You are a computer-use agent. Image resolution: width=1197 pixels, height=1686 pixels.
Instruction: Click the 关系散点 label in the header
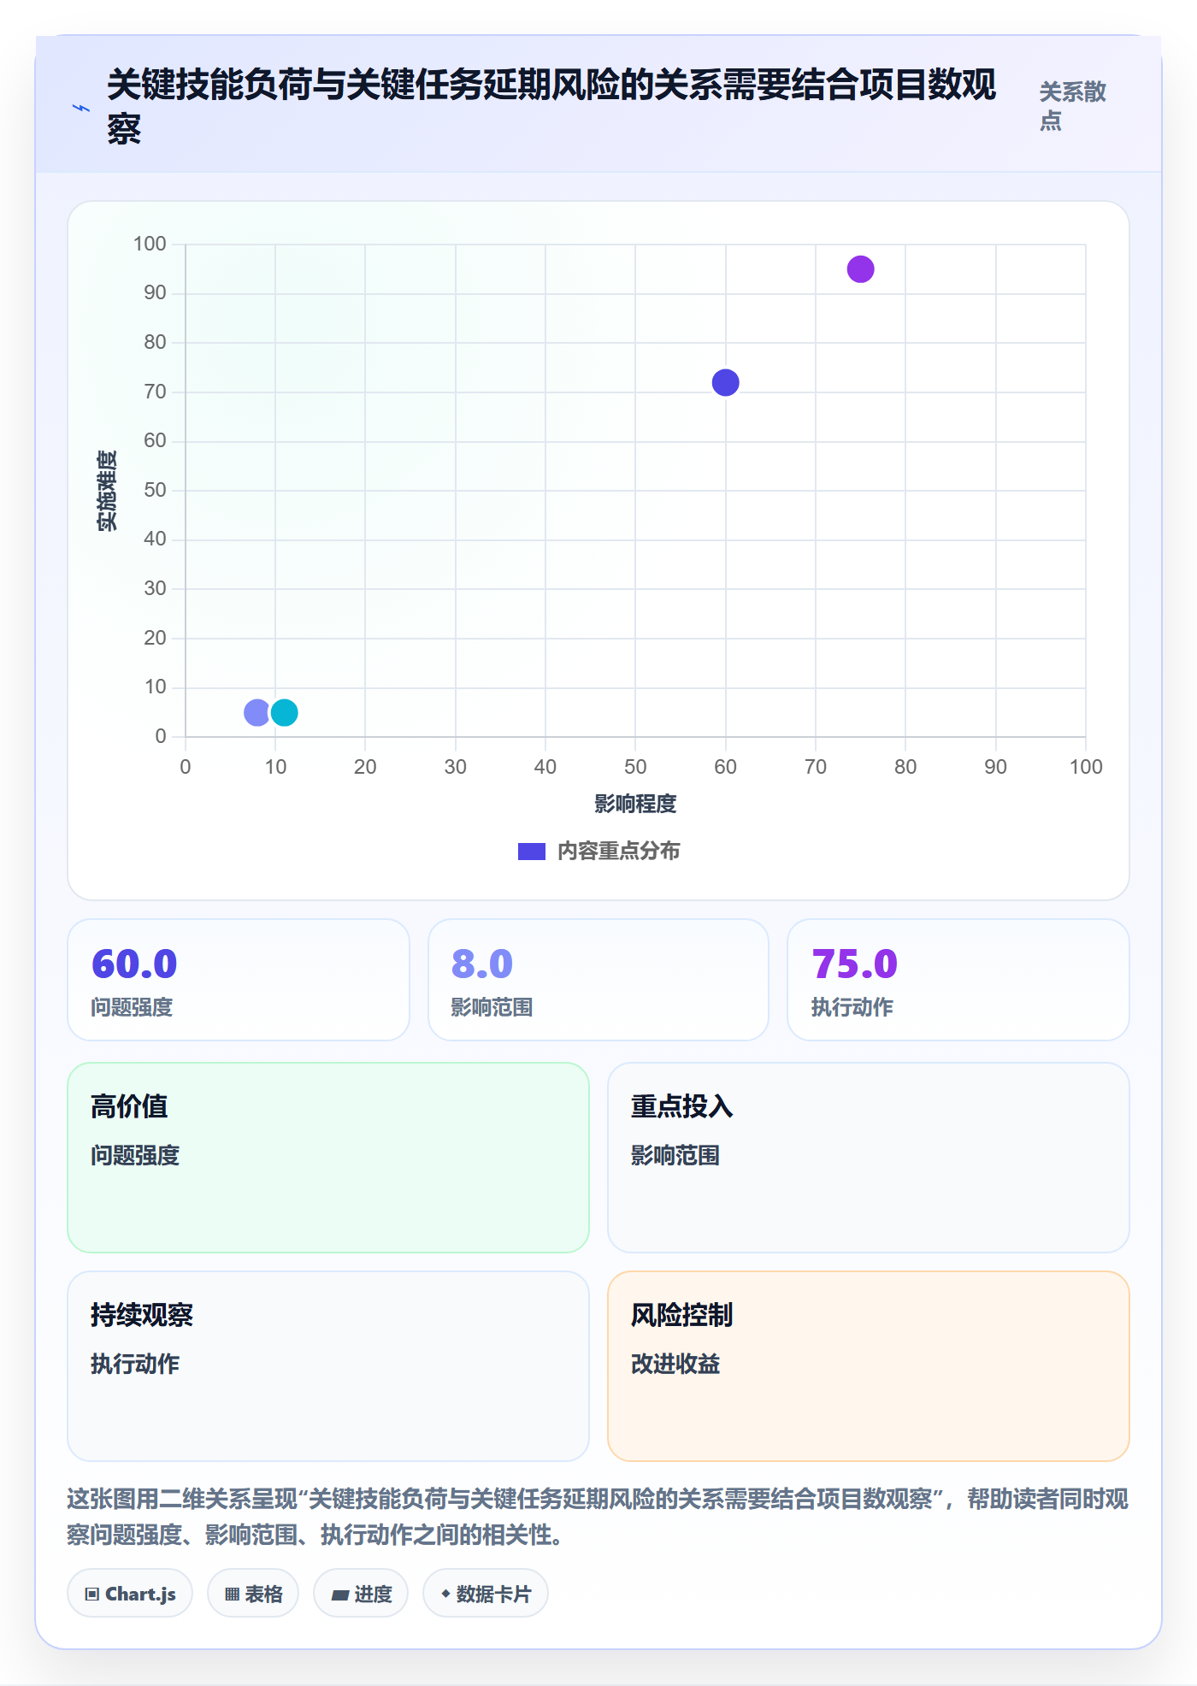(1072, 106)
